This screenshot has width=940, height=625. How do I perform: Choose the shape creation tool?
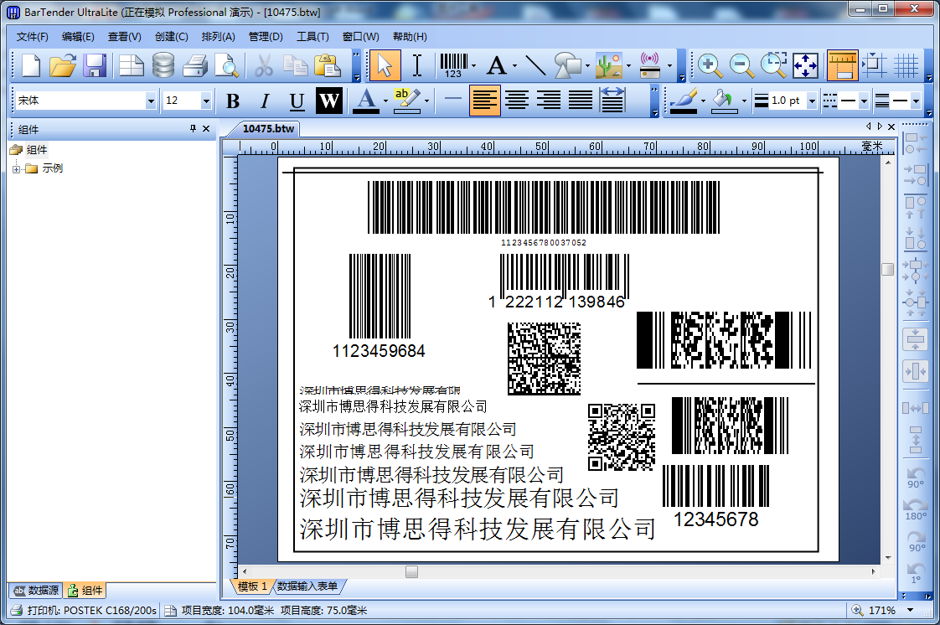[x=568, y=65]
